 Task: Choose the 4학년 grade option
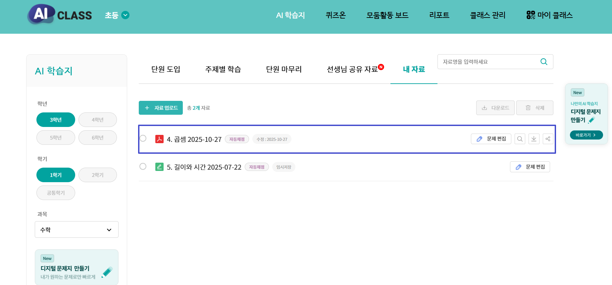coord(97,120)
